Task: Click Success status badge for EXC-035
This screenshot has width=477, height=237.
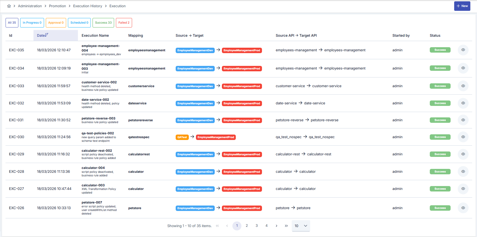Action: [440, 50]
